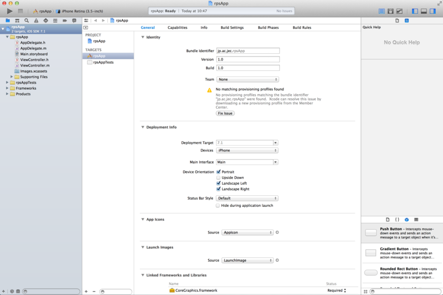Viewport: 443px width, 295px height.
Task: Uncheck Portrait orientation
Action: pyautogui.click(x=218, y=172)
